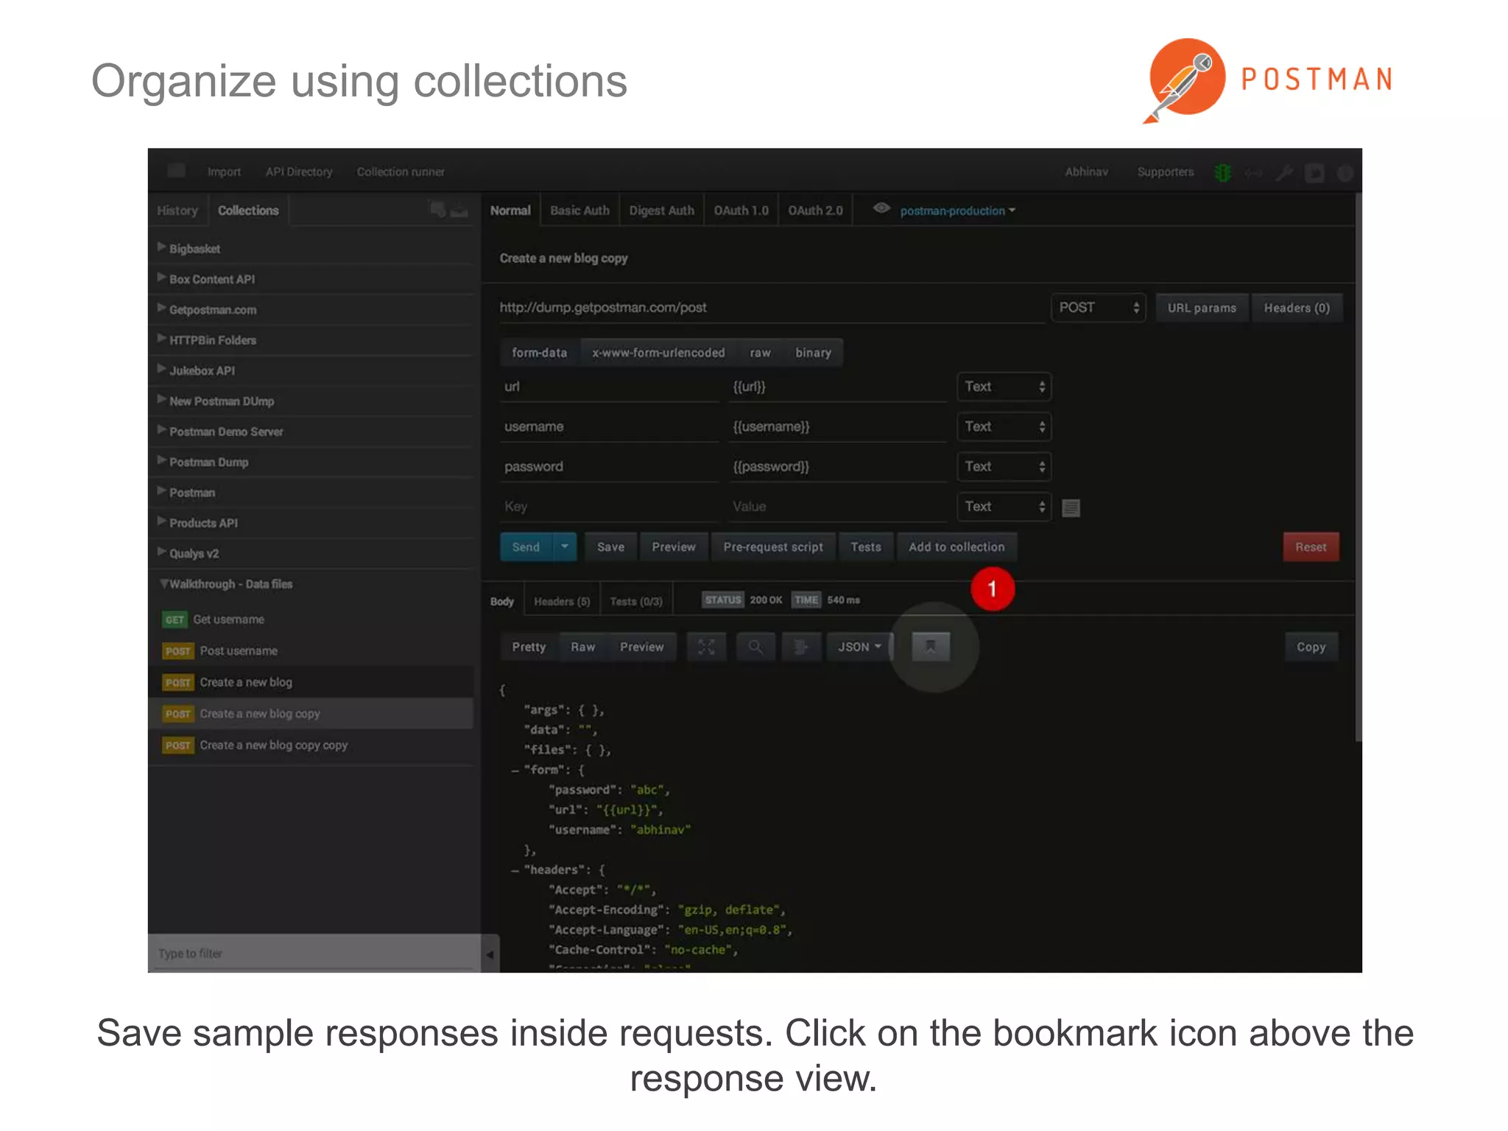Open the Text type dropdown for username row

click(1004, 426)
